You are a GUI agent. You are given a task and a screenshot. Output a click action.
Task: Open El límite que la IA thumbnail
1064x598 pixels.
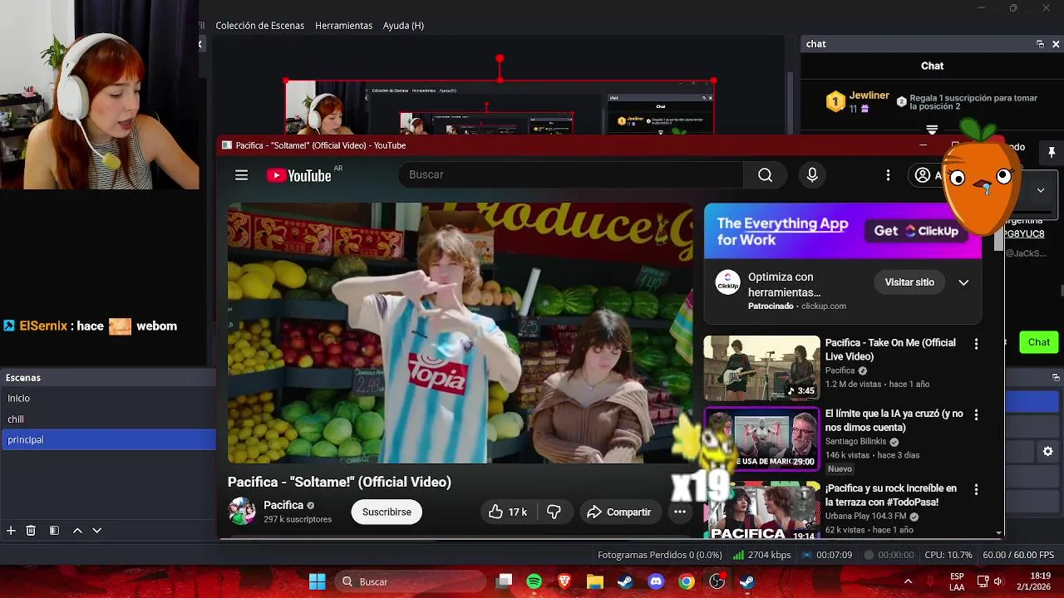761,439
